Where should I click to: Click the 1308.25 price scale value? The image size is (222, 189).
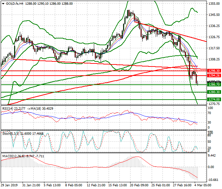(x=214, y=59)
